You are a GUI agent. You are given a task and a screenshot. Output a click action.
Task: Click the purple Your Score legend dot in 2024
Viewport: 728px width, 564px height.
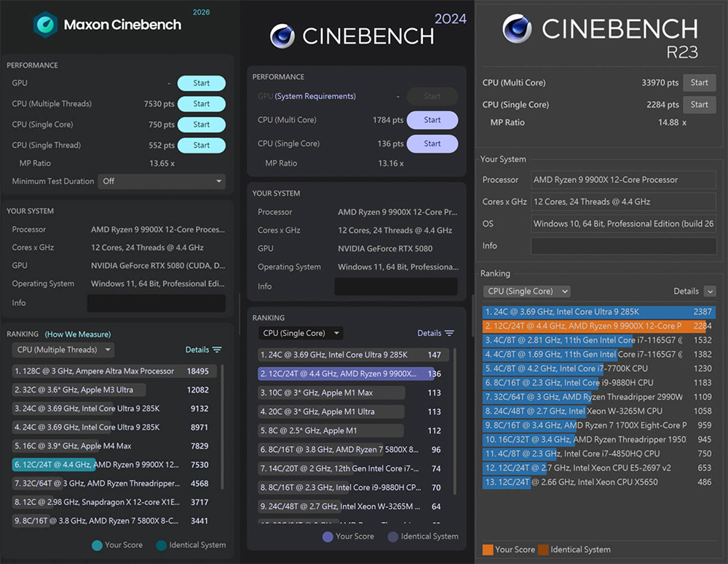point(328,536)
